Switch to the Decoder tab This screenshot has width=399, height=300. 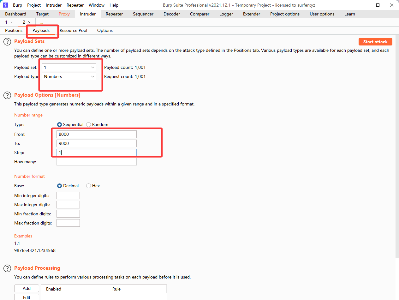coord(172,14)
